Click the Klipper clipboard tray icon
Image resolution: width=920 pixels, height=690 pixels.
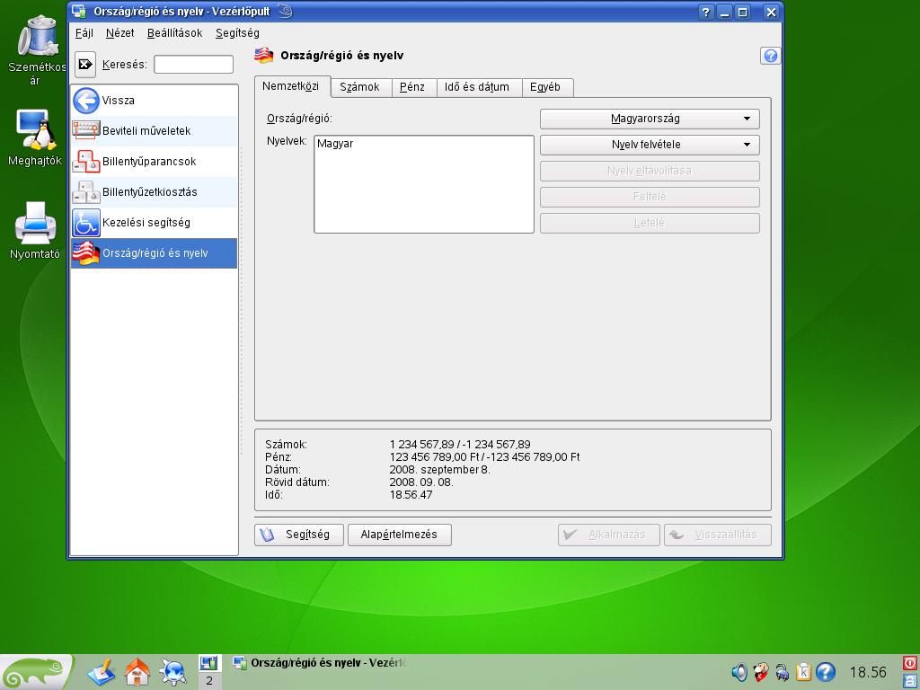pos(803,672)
